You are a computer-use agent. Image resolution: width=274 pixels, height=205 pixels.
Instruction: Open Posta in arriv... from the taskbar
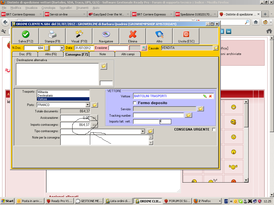point(30,201)
